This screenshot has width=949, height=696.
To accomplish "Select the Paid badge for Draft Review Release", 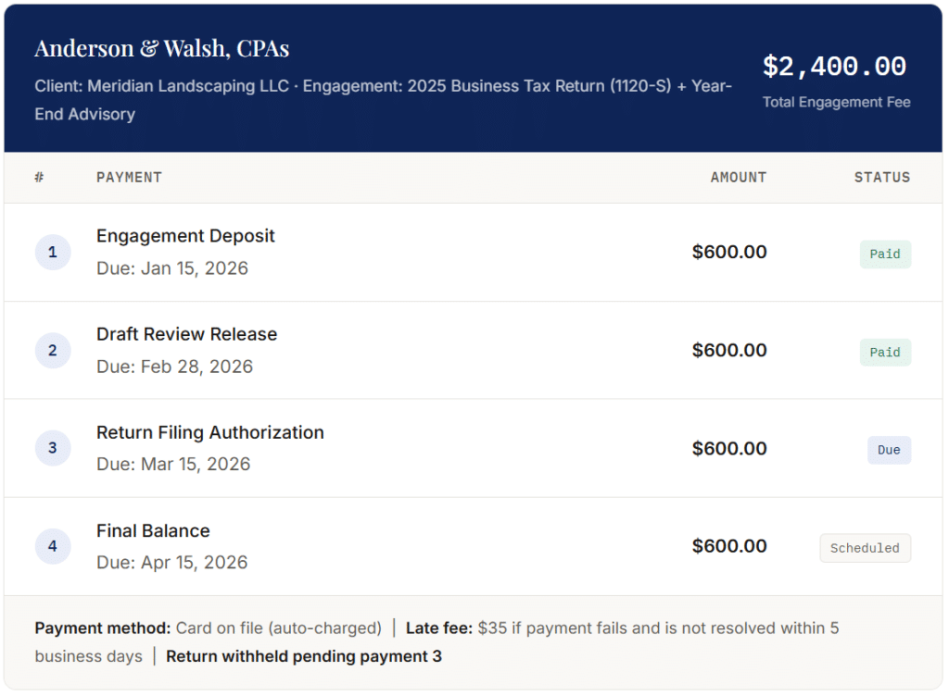I will (x=885, y=353).
